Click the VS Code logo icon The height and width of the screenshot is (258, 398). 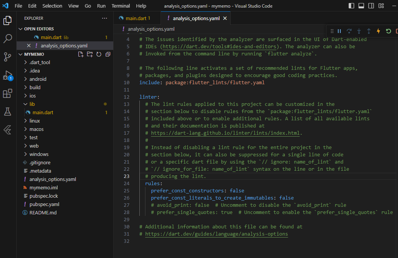click(5, 6)
